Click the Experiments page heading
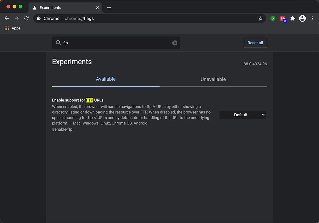The width and height of the screenshot is (319, 223). (x=72, y=62)
